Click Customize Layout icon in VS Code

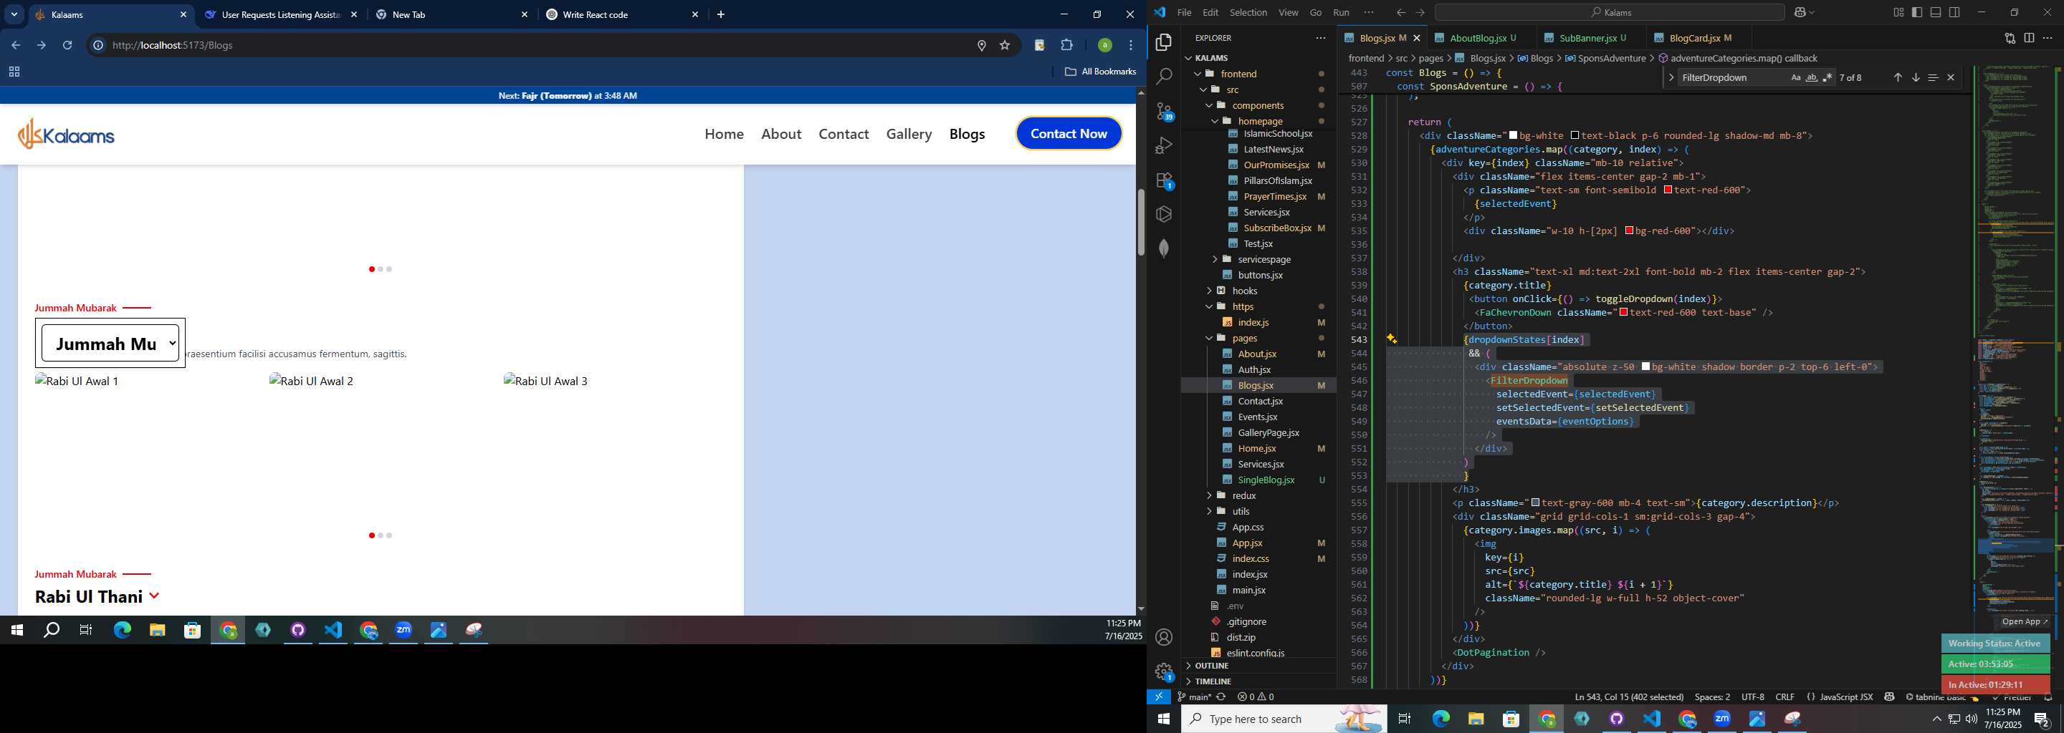[x=1898, y=12]
